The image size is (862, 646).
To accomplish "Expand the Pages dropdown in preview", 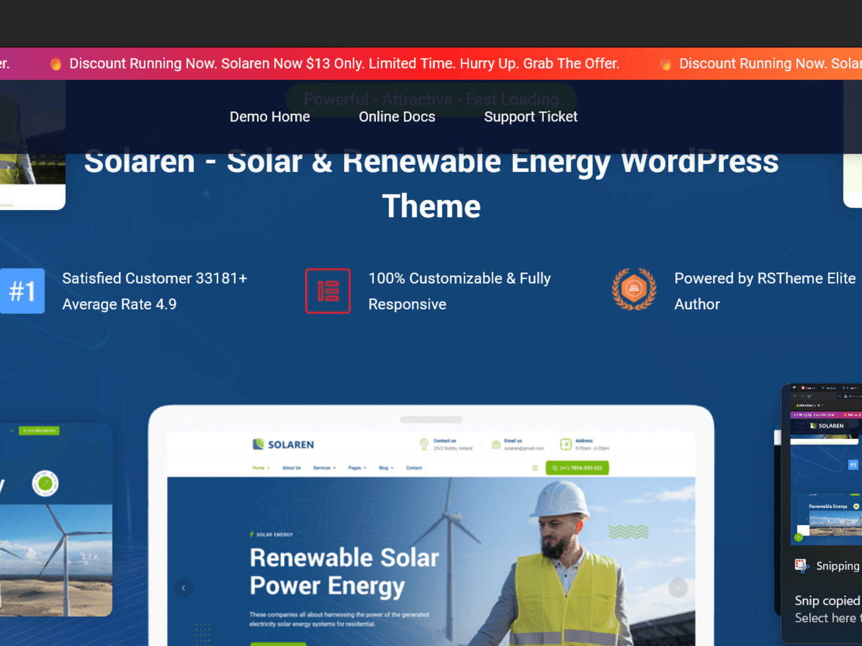I will [x=357, y=468].
